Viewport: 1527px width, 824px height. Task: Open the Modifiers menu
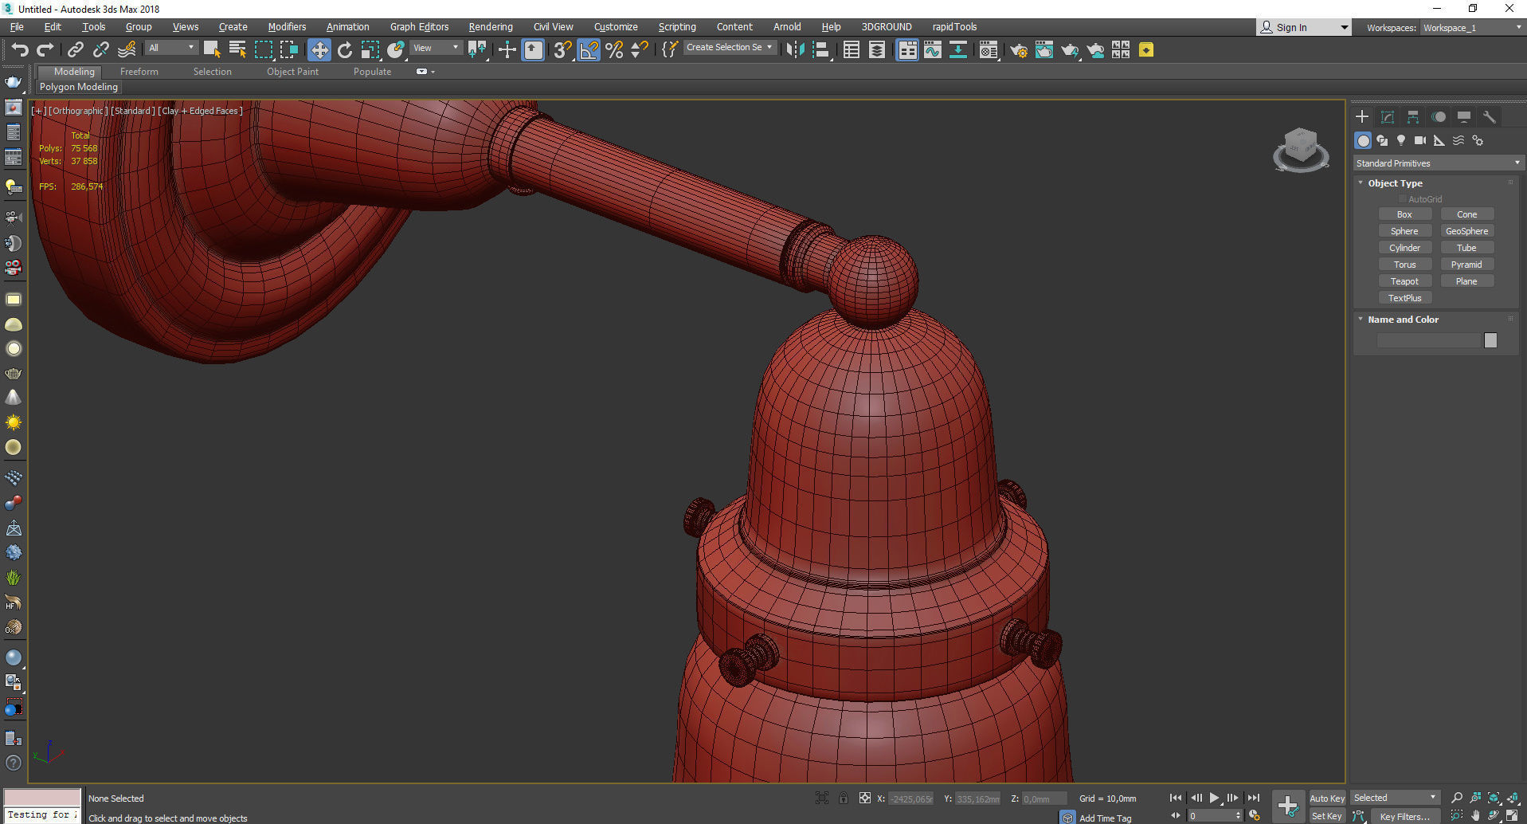click(287, 27)
